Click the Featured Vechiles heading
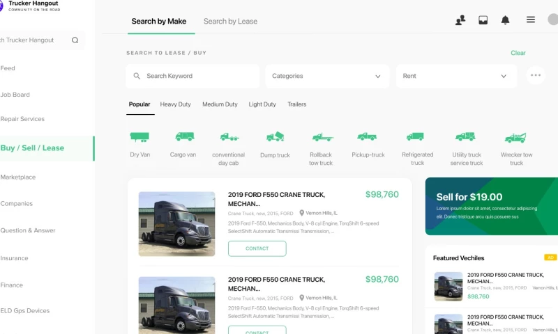 [x=458, y=258]
